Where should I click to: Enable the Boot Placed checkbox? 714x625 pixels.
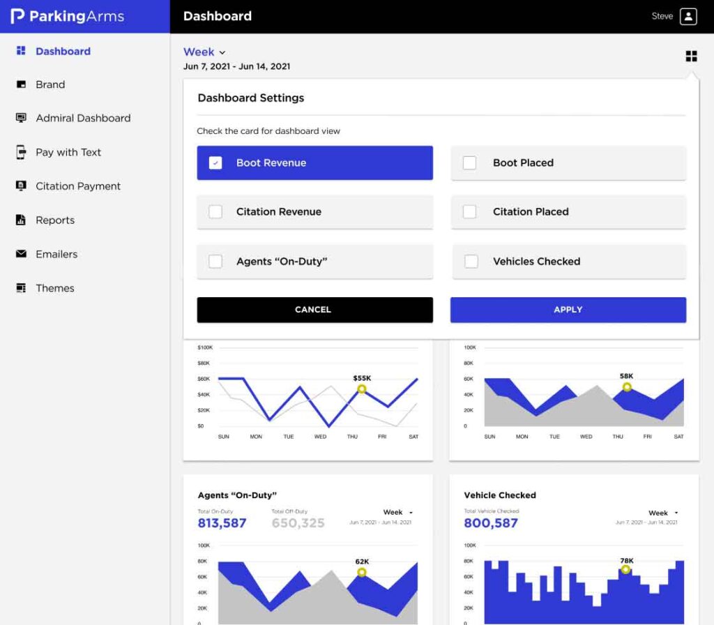pos(470,163)
